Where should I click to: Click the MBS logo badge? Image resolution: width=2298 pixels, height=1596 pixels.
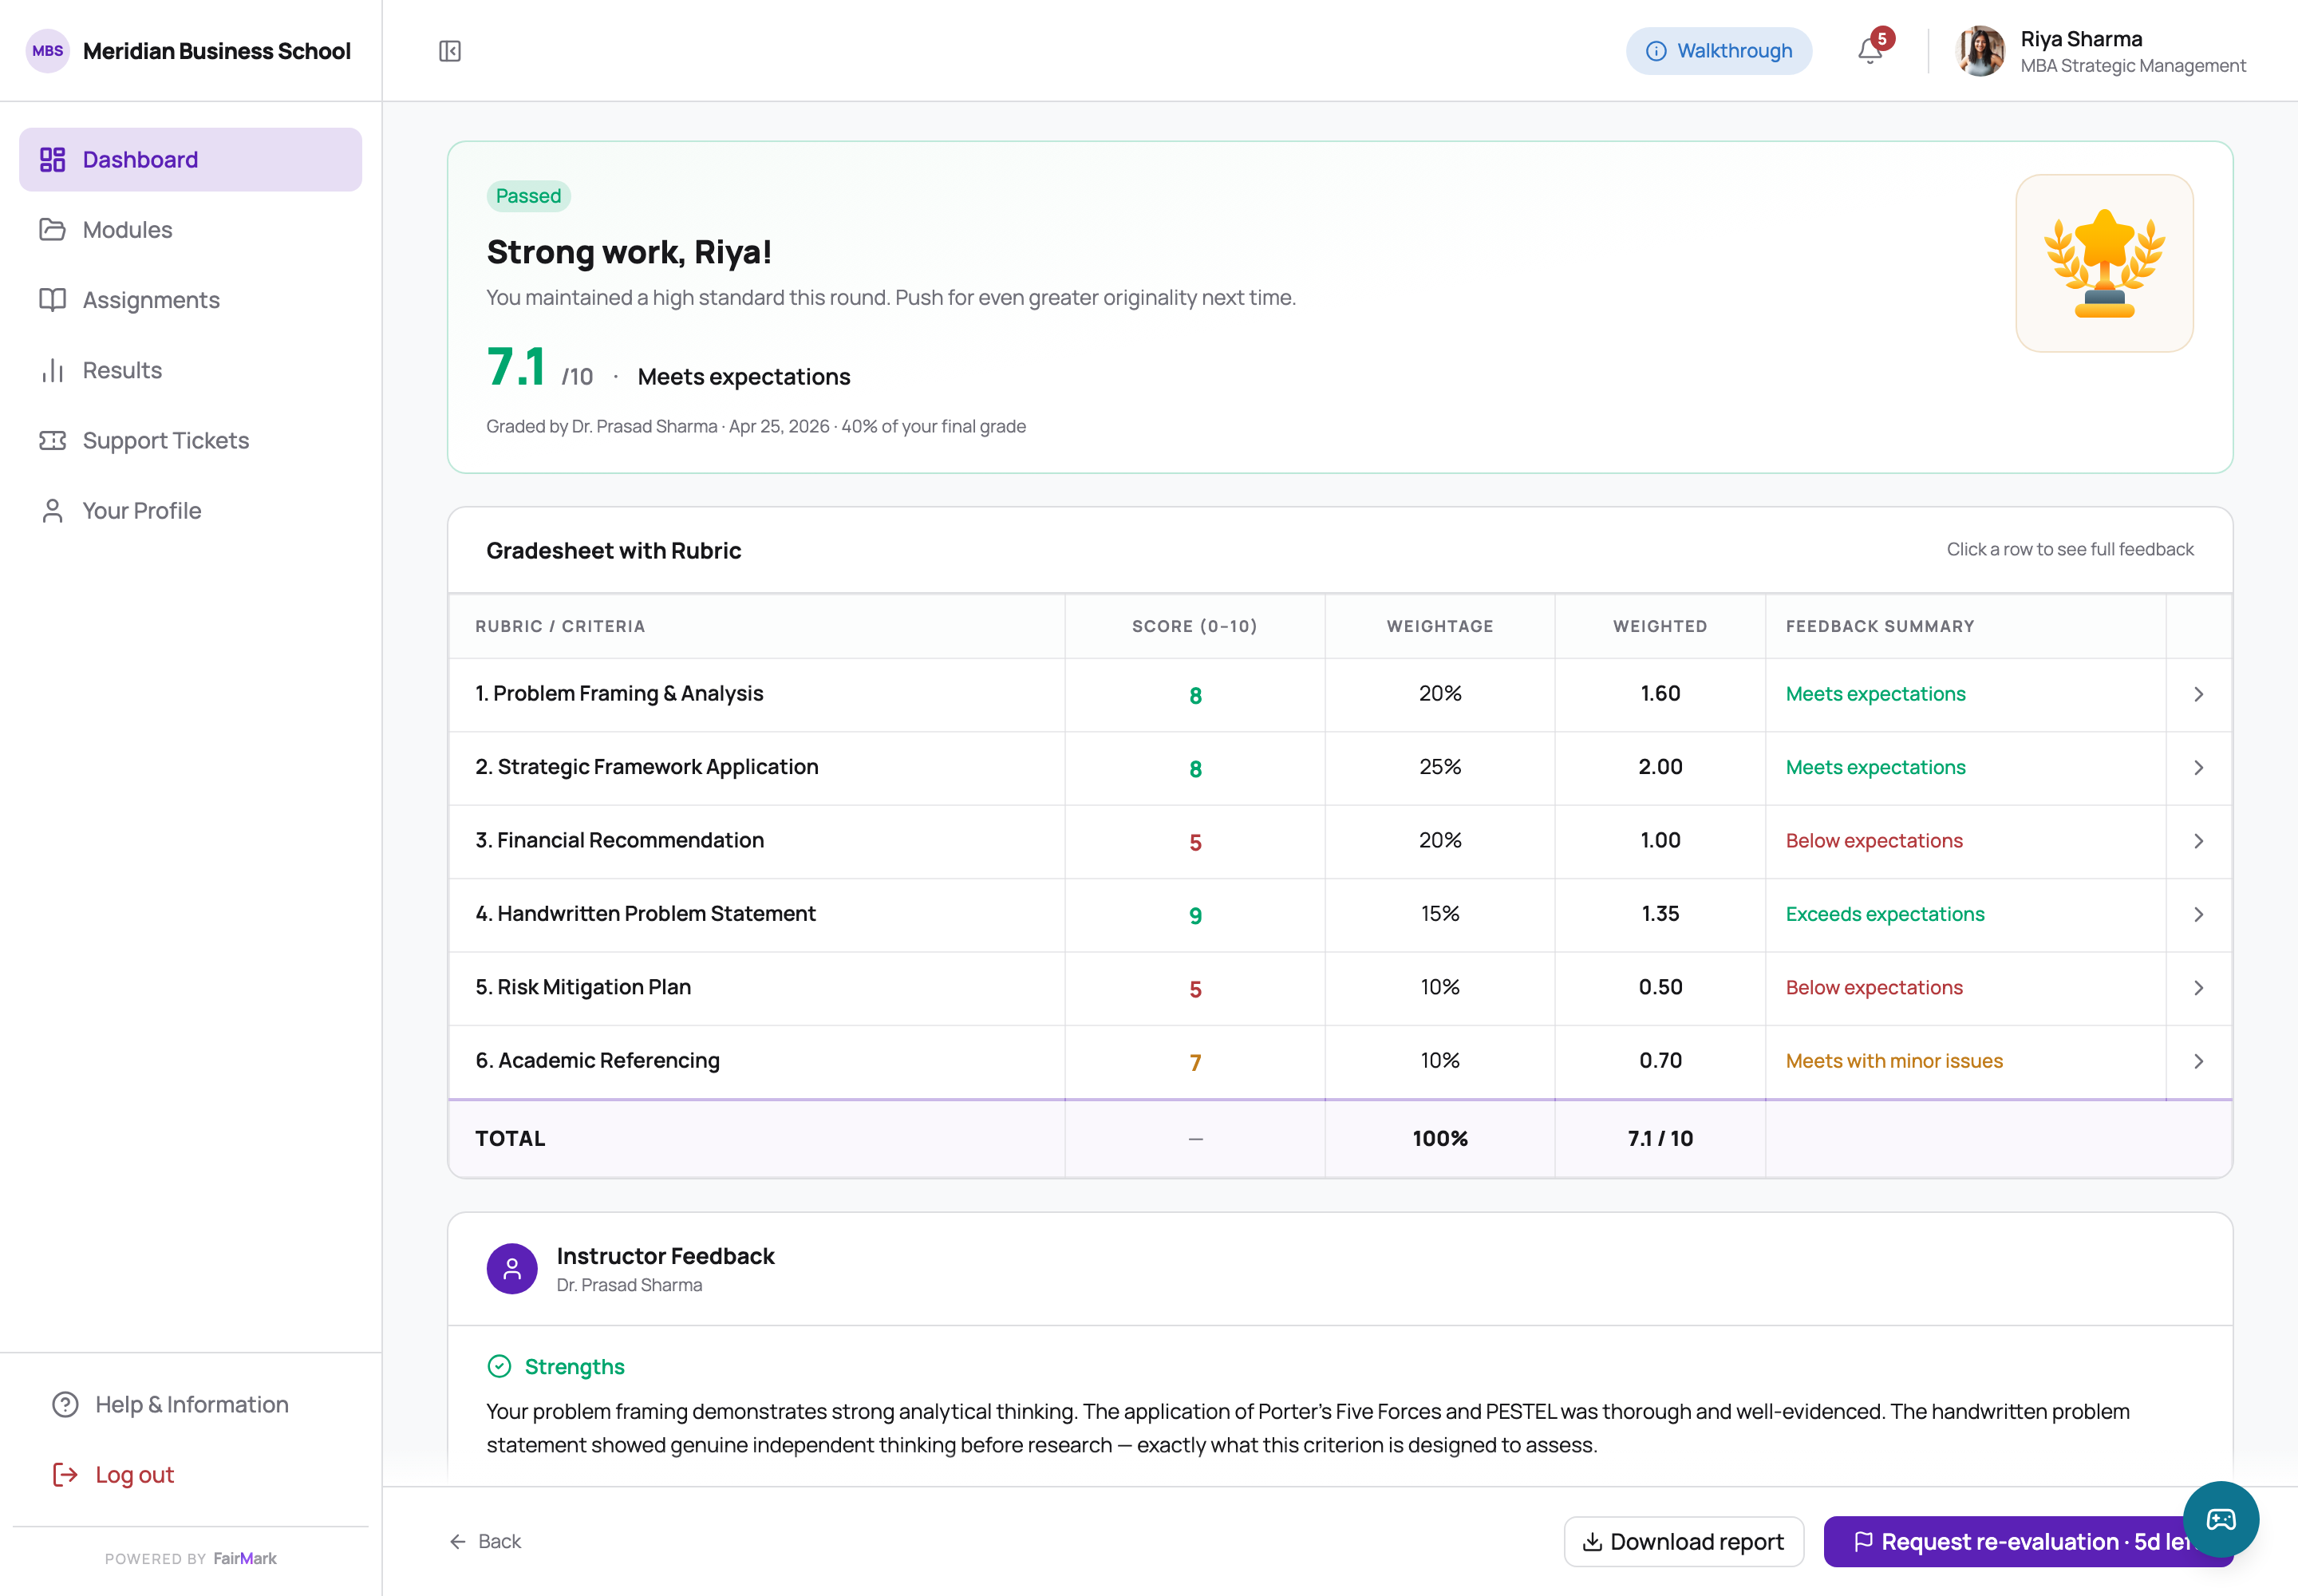pyautogui.click(x=47, y=51)
